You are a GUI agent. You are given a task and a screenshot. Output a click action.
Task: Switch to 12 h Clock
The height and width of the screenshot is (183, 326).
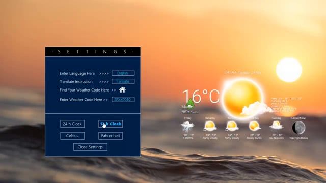click(x=111, y=124)
